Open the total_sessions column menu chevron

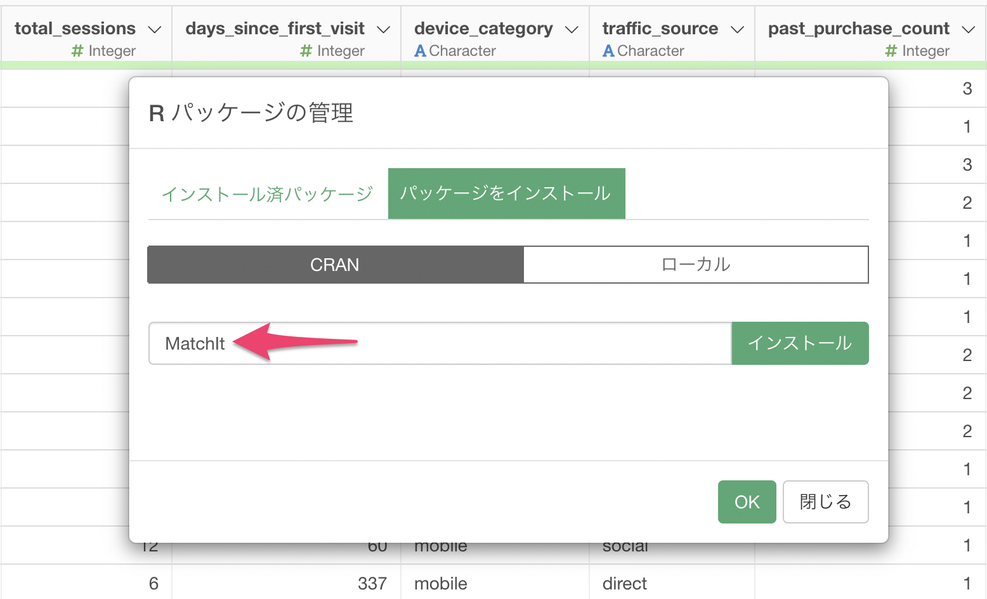154,29
